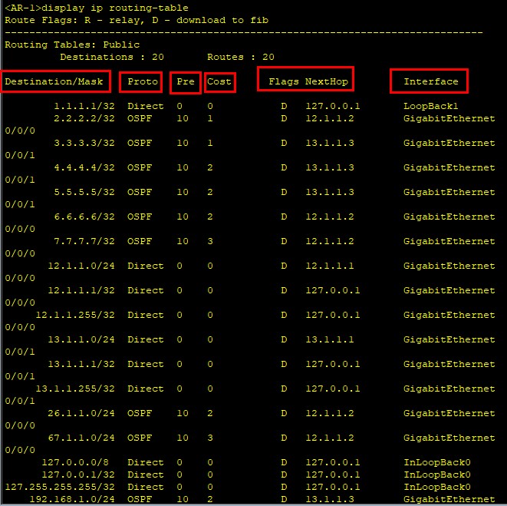Click the 'display ip routing-table' command text
This screenshot has width=507, height=506.
click(115, 8)
